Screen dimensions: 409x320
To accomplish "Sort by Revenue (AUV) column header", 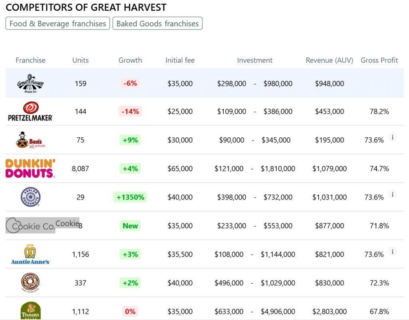I will click(330, 60).
